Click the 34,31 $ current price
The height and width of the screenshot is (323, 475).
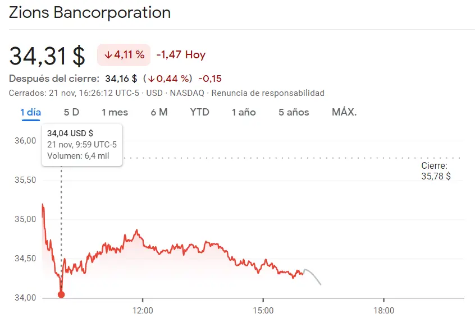[47, 54]
